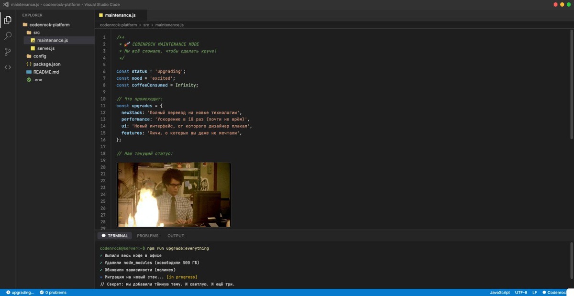
Task: Click 0 problems in the status bar
Action: coord(53,292)
